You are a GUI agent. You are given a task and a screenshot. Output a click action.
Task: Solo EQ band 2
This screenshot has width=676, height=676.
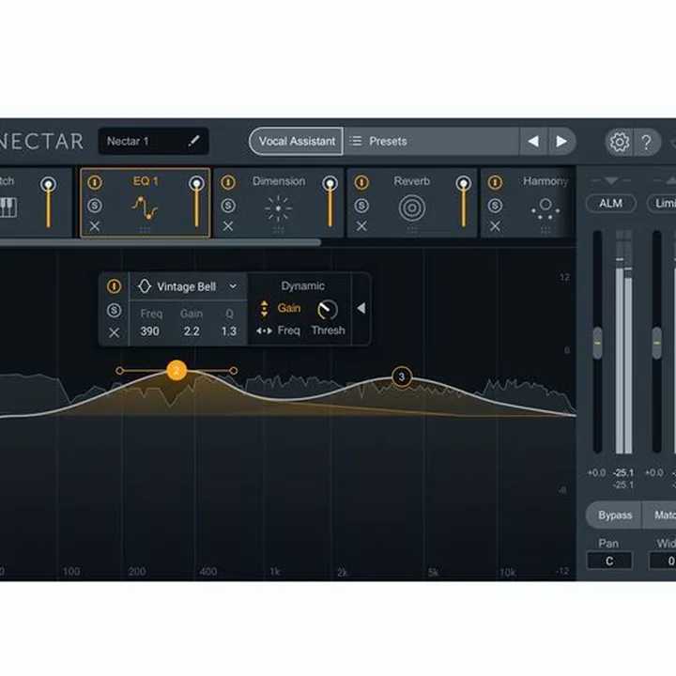pos(114,310)
